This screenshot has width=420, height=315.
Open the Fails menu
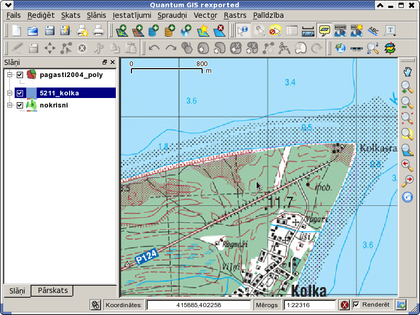tap(14, 15)
